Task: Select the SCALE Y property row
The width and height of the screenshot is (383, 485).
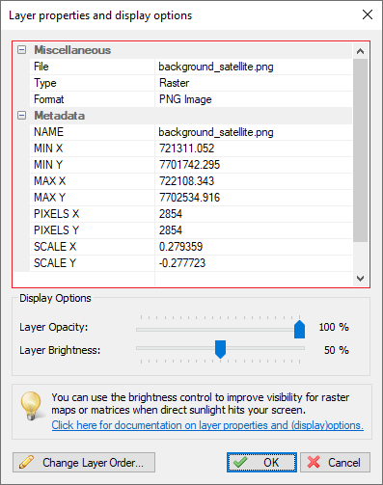Action: (x=191, y=263)
